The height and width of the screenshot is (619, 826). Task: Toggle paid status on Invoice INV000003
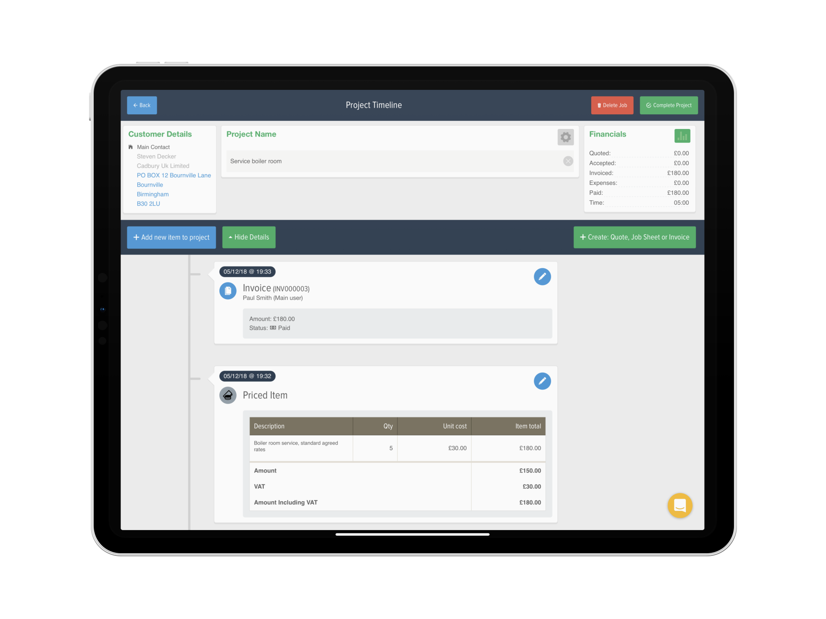point(275,328)
